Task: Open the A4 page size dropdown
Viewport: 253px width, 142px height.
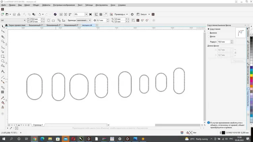Action: pos(25,20)
